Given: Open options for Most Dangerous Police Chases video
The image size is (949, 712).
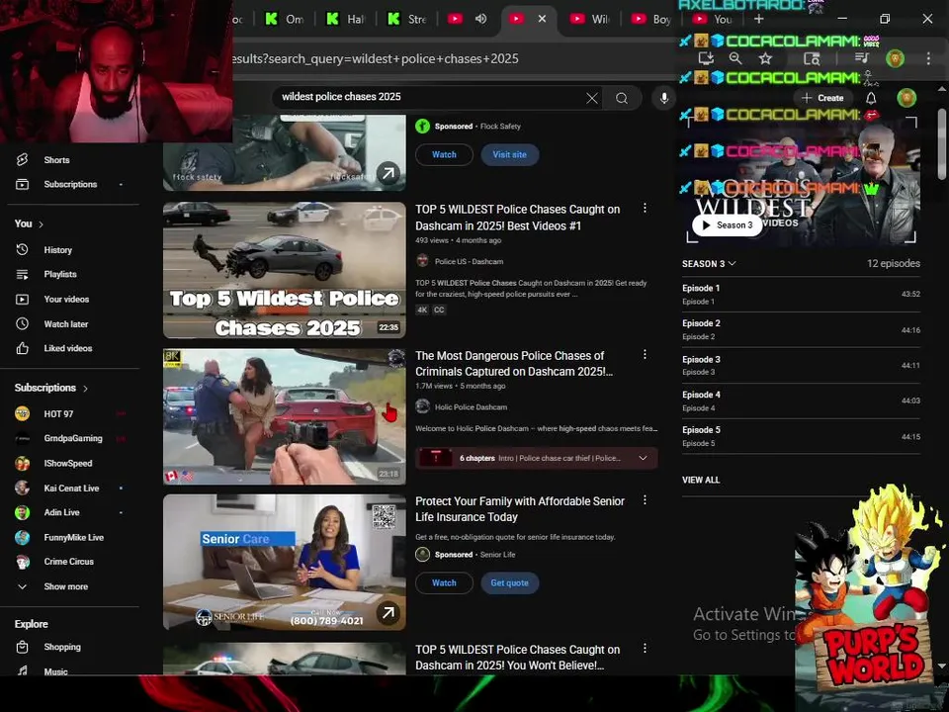Looking at the screenshot, I should pyautogui.click(x=645, y=354).
